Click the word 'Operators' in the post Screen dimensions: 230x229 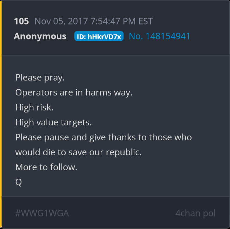pyautogui.click(x=36, y=93)
